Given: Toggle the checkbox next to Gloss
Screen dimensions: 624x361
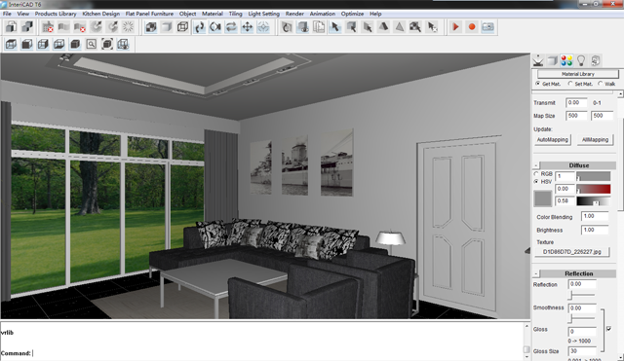Looking at the screenshot, I should tap(608, 329).
